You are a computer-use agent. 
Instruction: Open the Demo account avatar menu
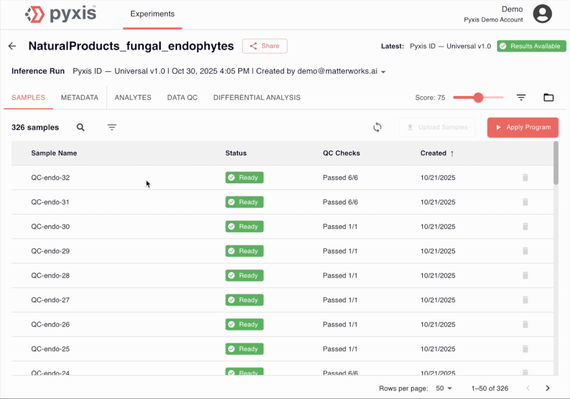[542, 14]
